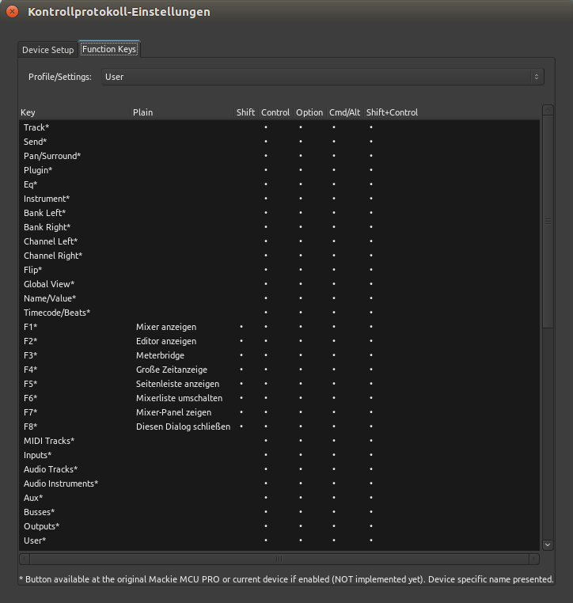Select the Flip* row
Viewport: 573px width, 603px height.
pyautogui.click(x=279, y=270)
